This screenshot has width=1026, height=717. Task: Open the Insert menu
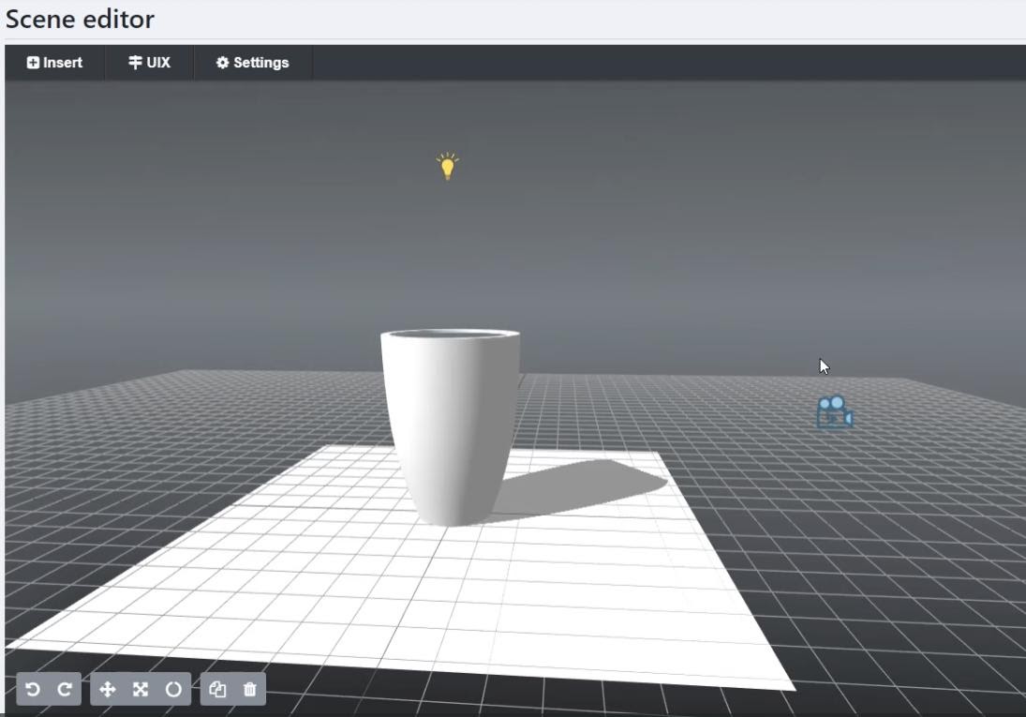(x=54, y=63)
